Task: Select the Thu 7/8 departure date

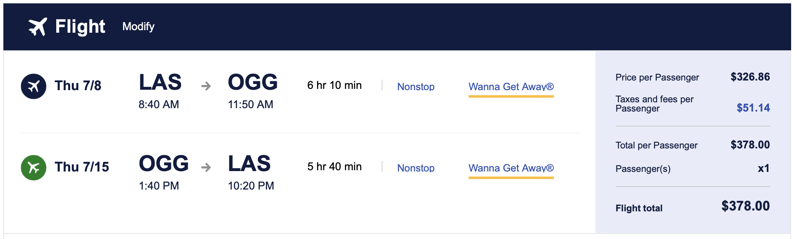Action: tap(78, 86)
